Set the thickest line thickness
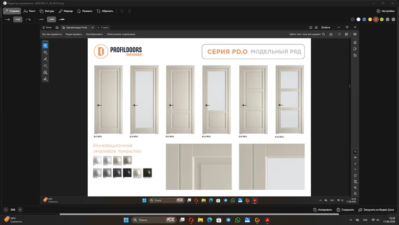The width and height of the screenshot is (399, 225). (62, 19)
